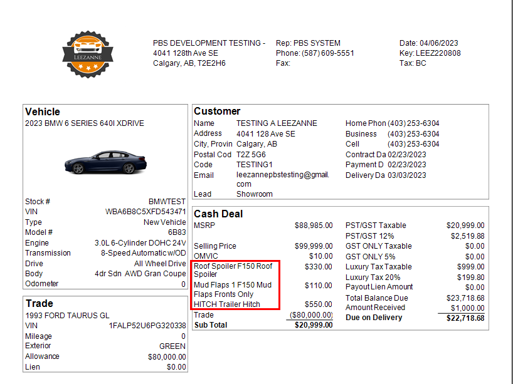Select the body value '4dr Sdn AWD Gran Coupe'

140,274
